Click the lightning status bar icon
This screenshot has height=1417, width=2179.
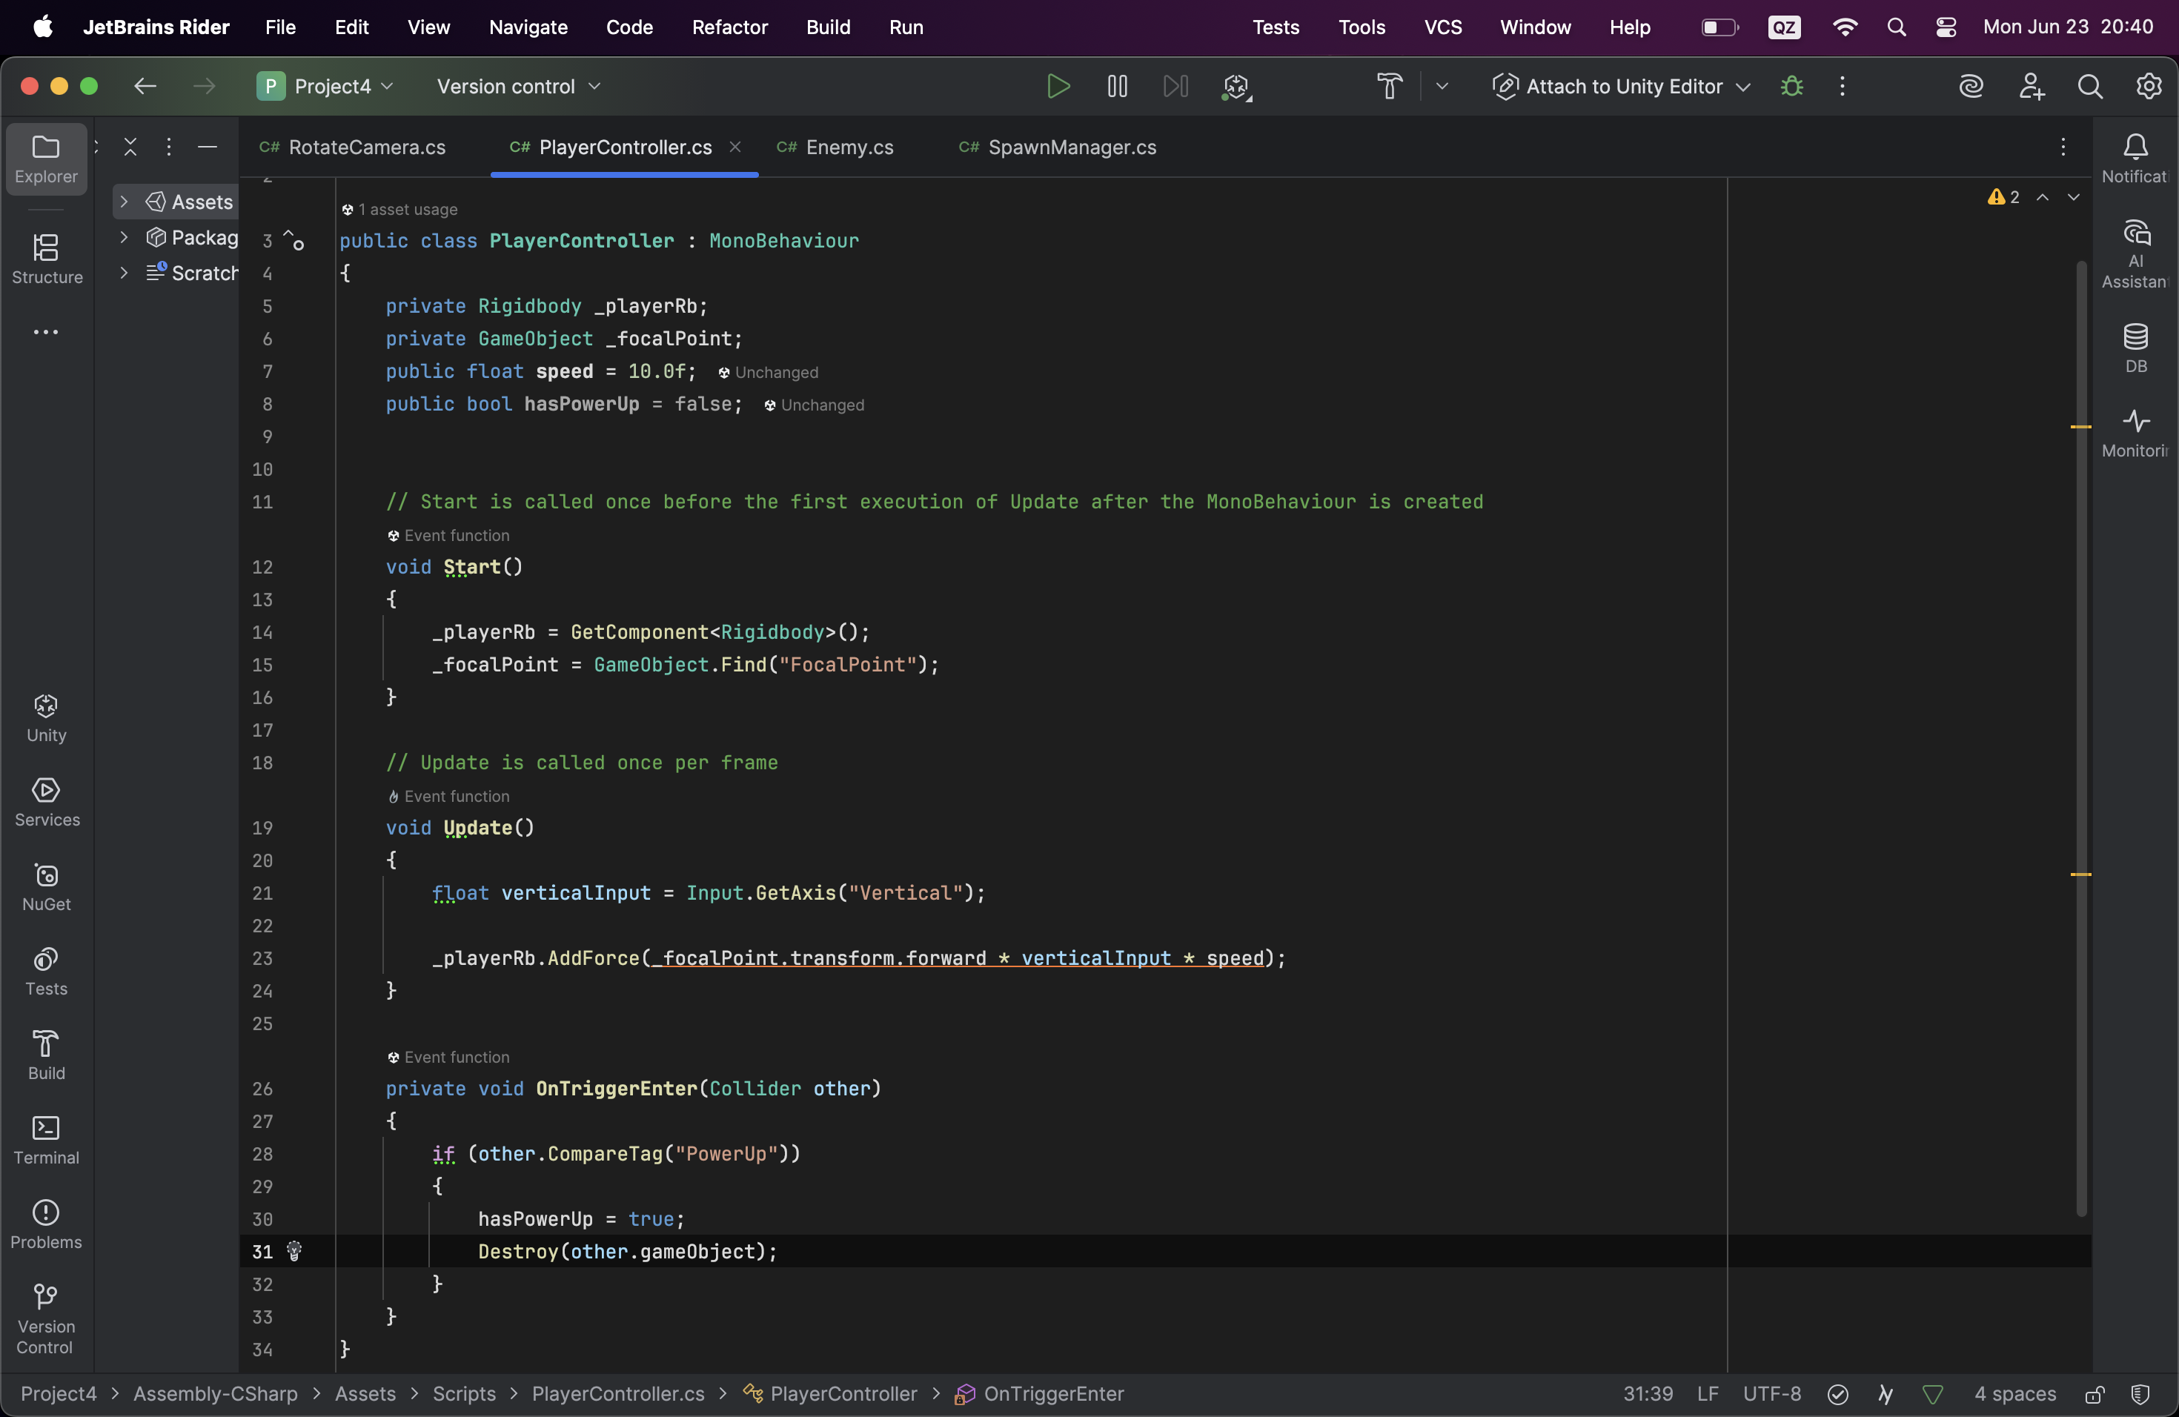coord(1885,1394)
